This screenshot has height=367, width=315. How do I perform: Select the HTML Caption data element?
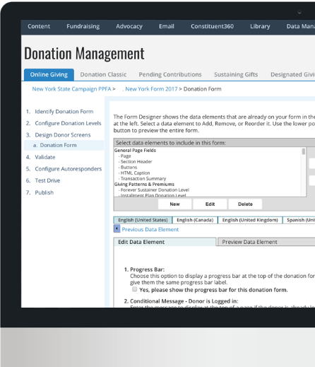pos(135,173)
